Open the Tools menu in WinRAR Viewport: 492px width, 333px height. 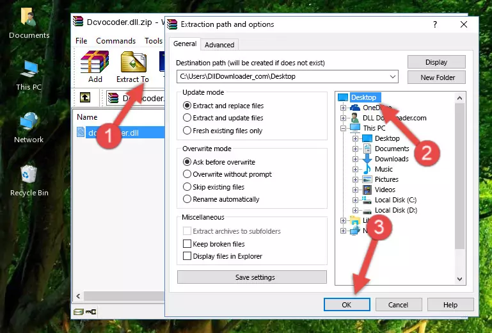(x=154, y=41)
